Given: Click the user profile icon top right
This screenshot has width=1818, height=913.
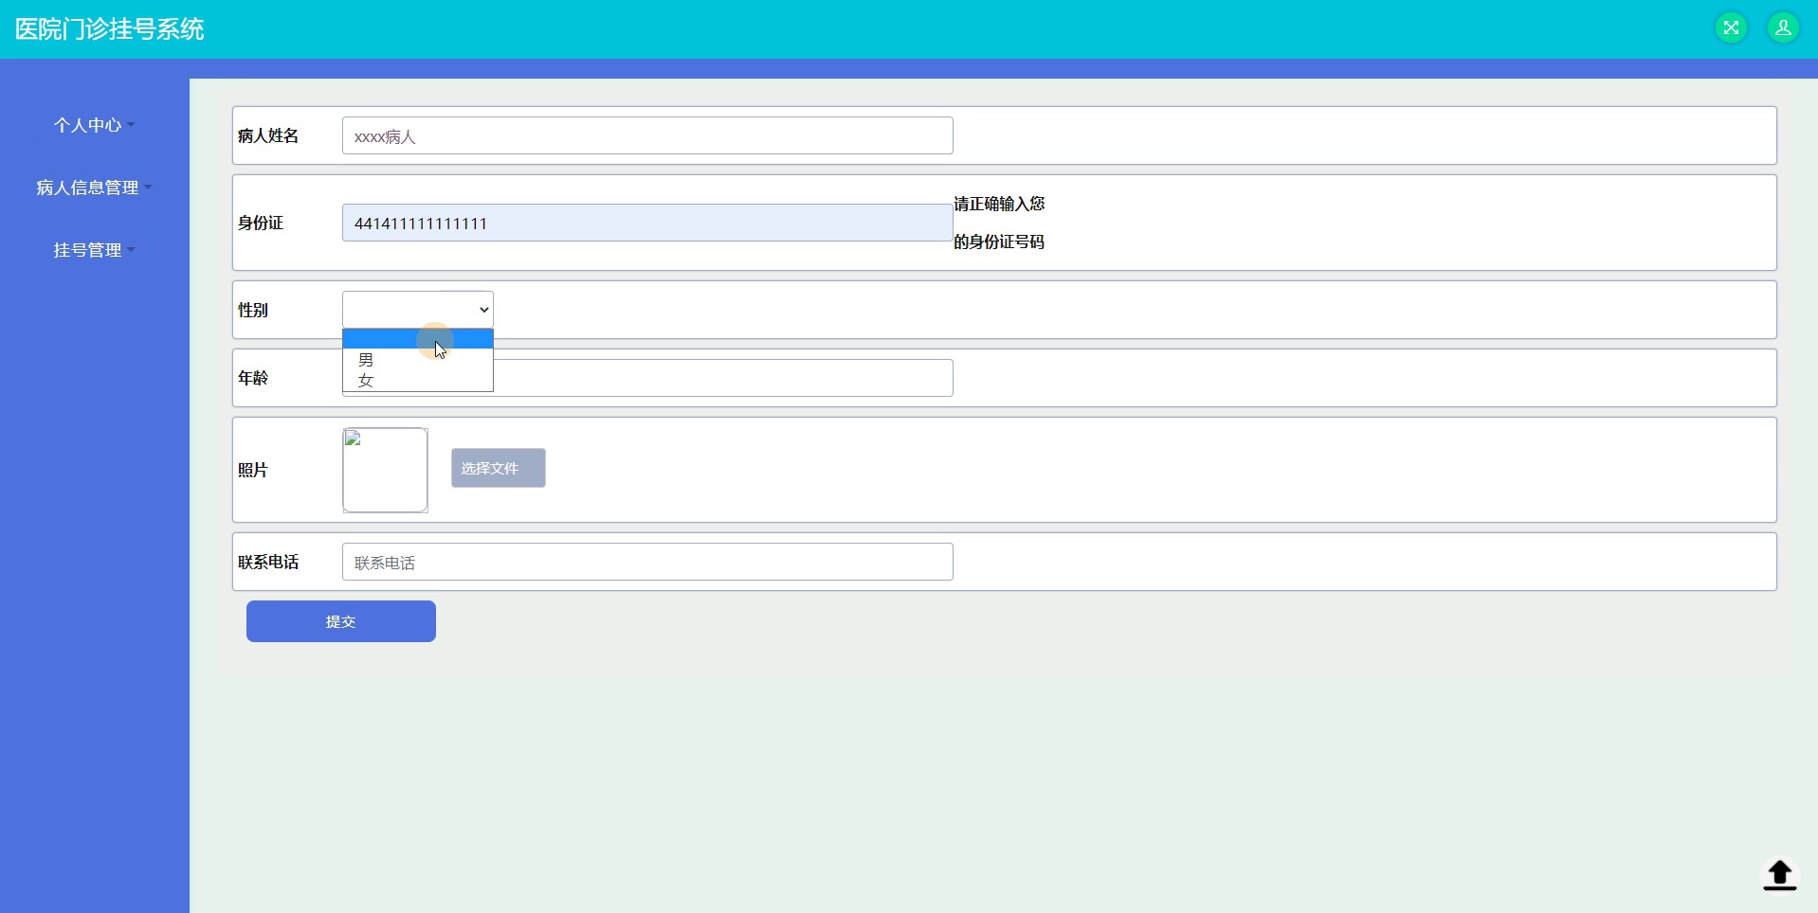Looking at the screenshot, I should pyautogui.click(x=1784, y=27).
